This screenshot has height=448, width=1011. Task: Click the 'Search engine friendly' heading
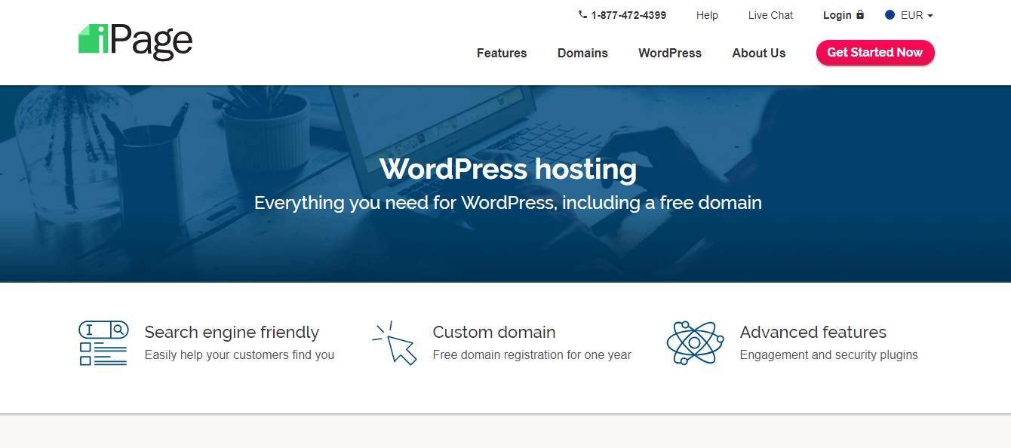pos(232,332)
